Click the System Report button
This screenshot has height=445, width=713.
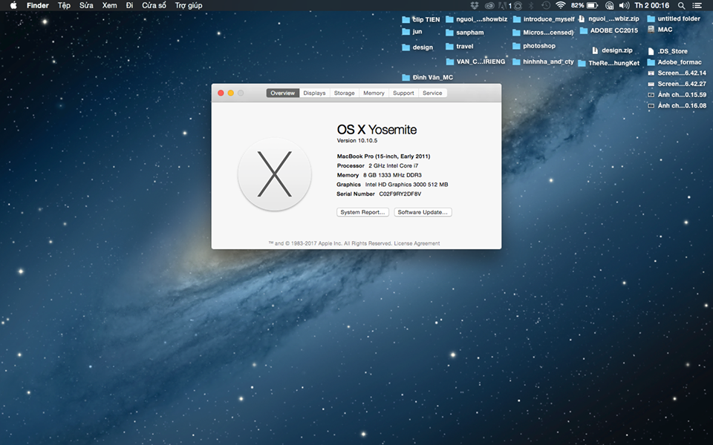click(362, 212)
